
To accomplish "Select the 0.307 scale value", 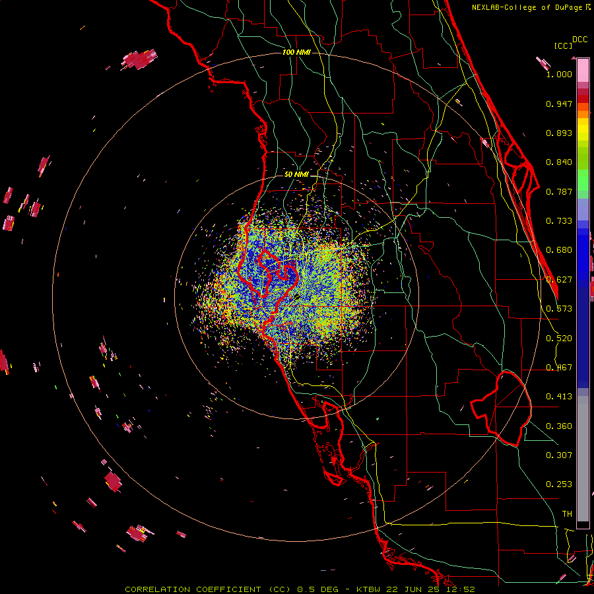I will [559, 455].
